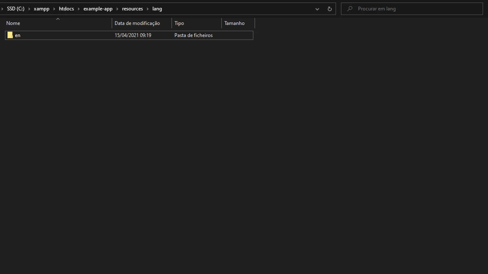Click the chevron after example-app

(x=118, y=8)
